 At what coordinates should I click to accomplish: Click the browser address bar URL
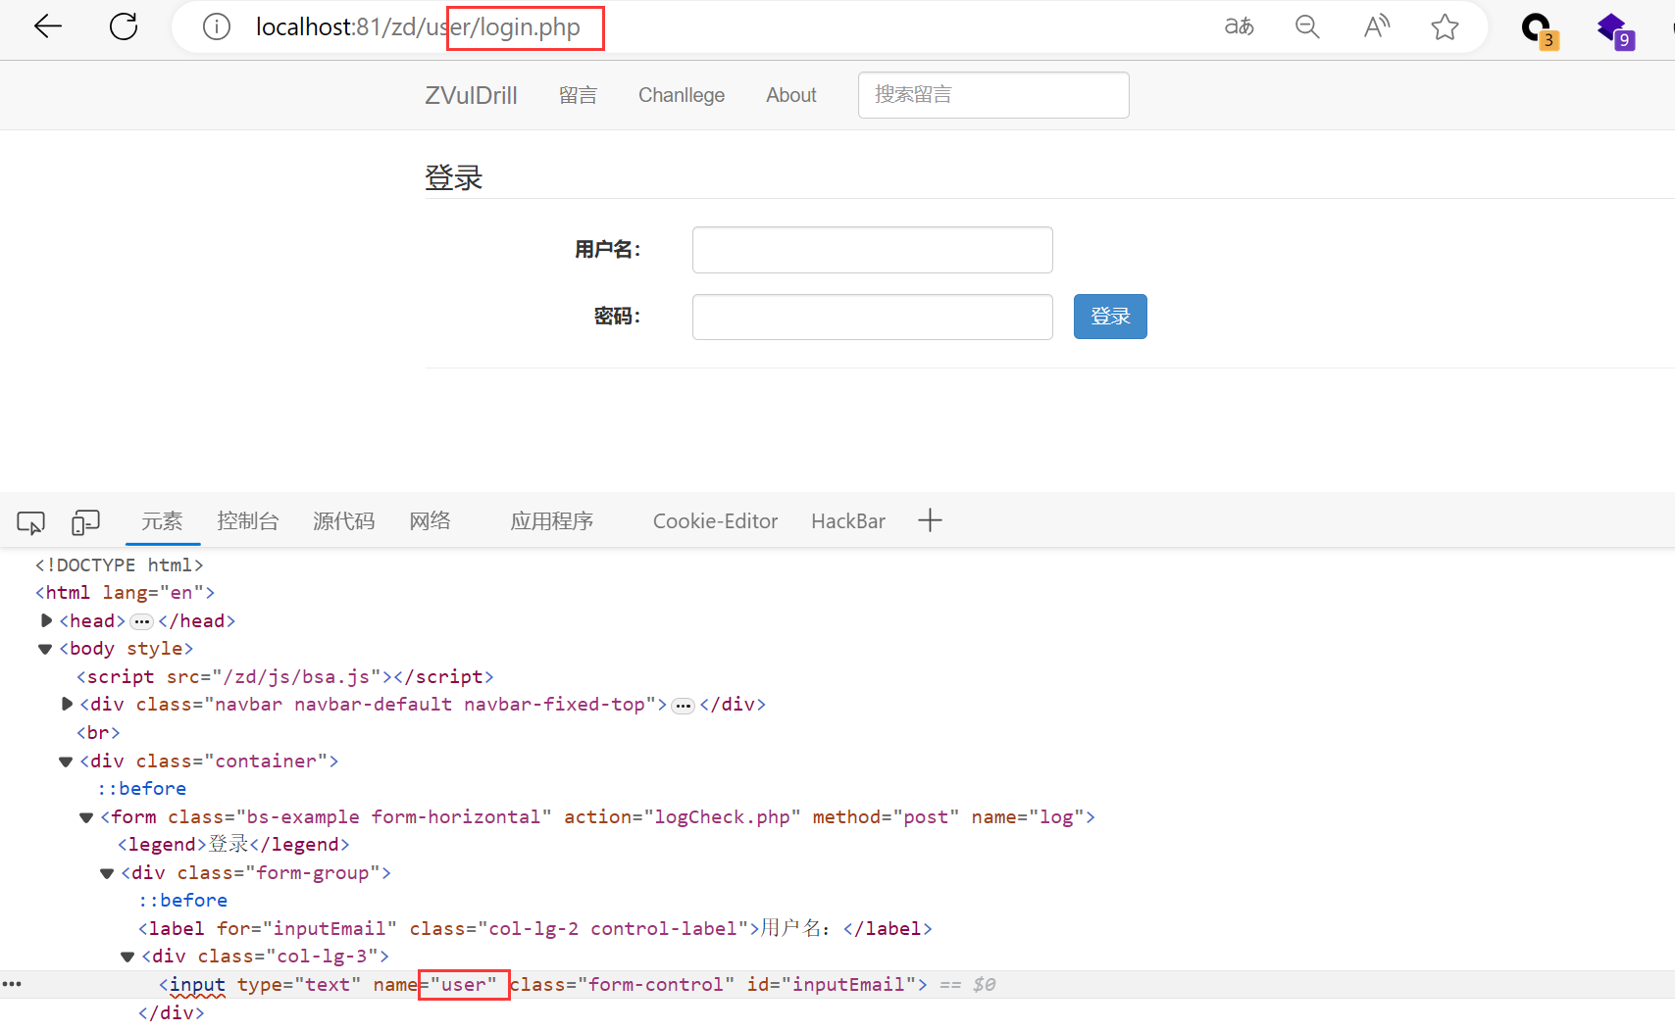(x=418, y=27)
